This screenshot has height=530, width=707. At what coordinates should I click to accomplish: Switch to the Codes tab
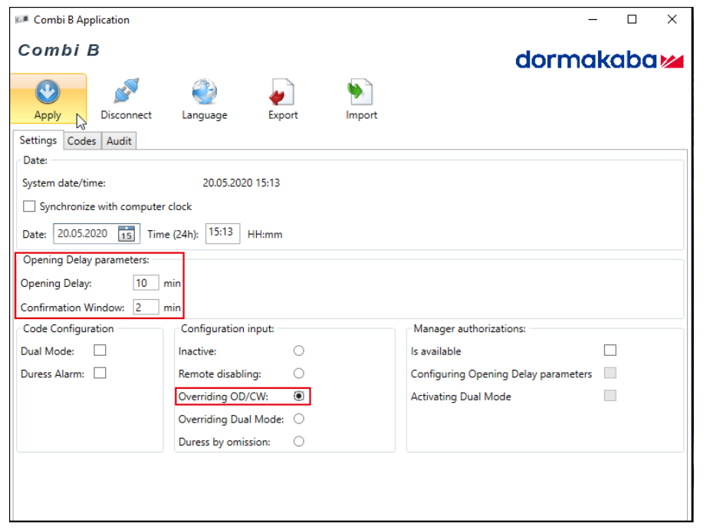coord(81,141)
